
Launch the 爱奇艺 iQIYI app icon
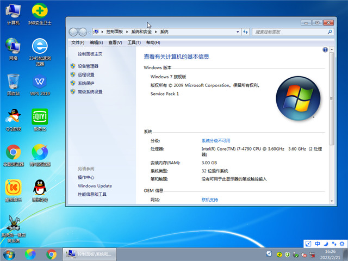[x=40, y=120]
